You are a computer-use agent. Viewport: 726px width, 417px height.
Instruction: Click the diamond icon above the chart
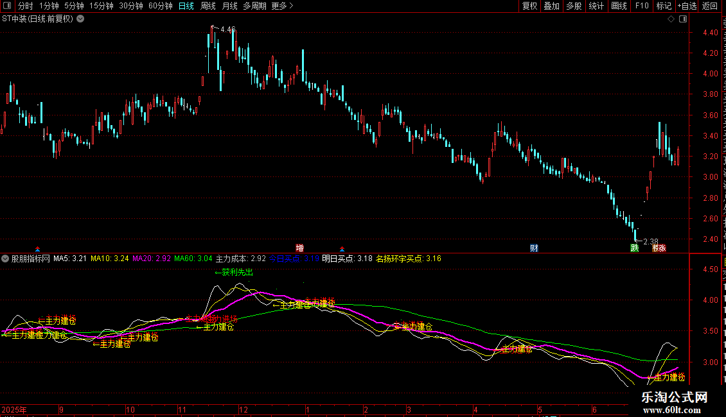(x=671, y=19)
